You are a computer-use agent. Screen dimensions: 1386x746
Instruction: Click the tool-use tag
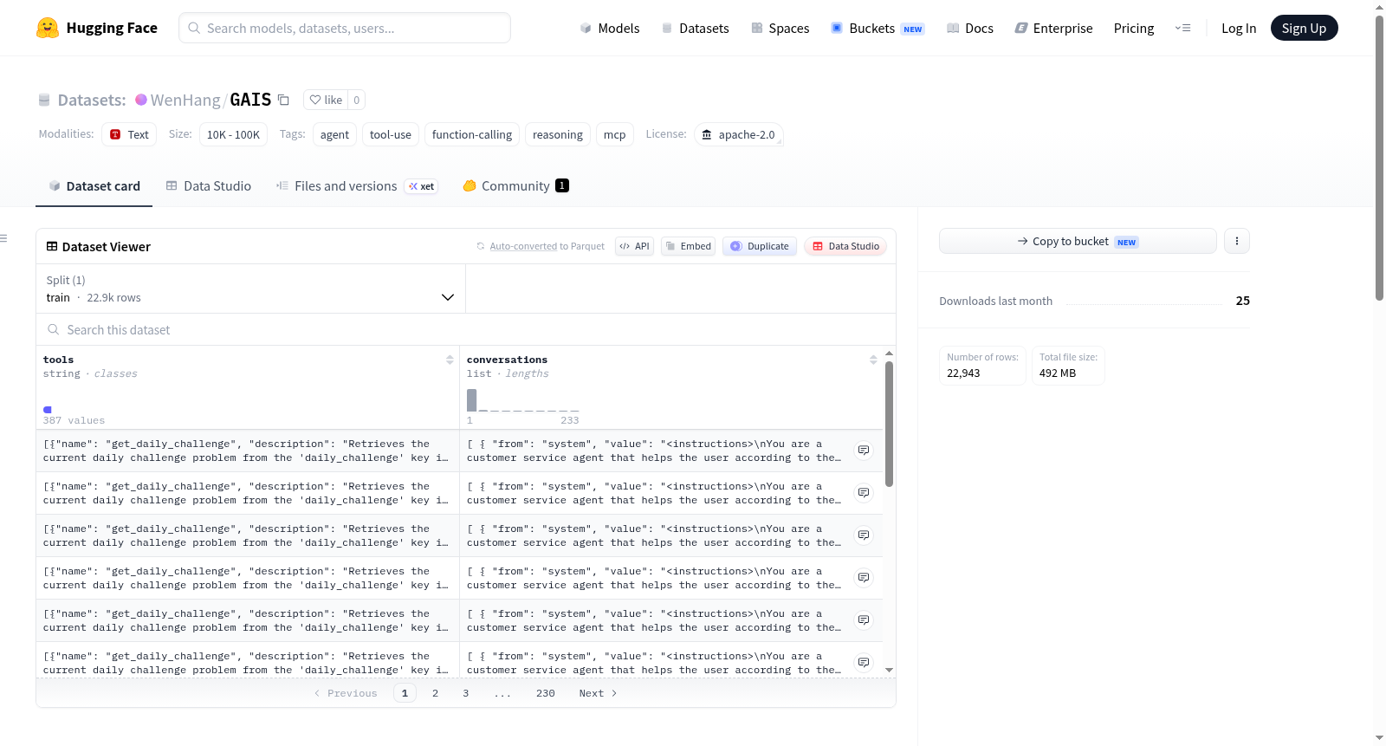point(391,134)
